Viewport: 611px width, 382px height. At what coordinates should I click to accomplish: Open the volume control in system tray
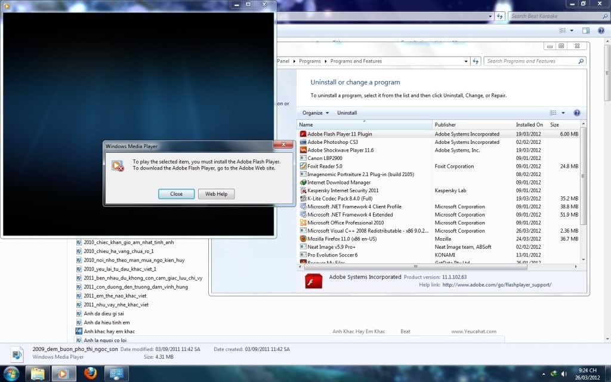[x=564, y=374]
